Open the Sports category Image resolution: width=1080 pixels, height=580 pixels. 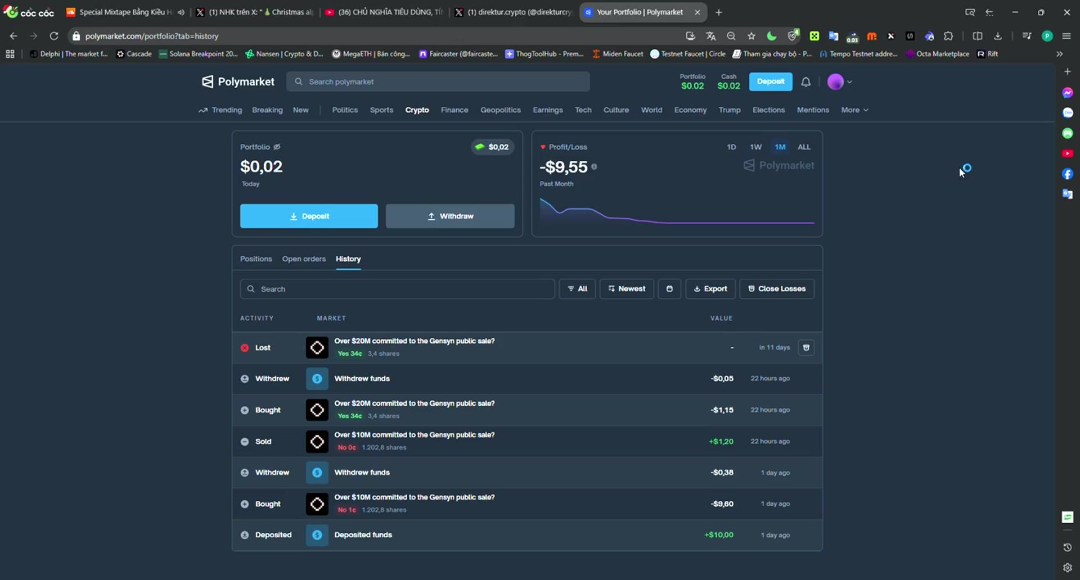click(x=381, y=110)
